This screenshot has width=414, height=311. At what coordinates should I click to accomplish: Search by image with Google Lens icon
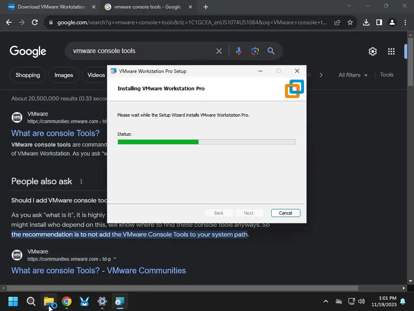pos(255,51)
